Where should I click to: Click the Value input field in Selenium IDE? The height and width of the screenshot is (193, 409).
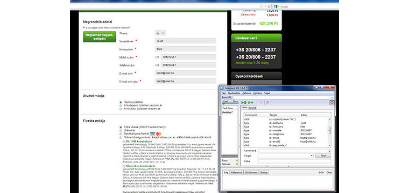294,161
